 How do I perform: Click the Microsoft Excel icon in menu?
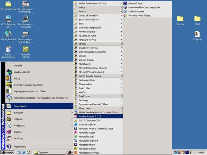(76, 137)
